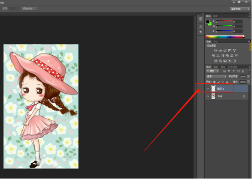Image resolution: width=252 pixels, height=179 pixels.
Task: Add an Exposure adjustment layer
Action: pos(230,51)
